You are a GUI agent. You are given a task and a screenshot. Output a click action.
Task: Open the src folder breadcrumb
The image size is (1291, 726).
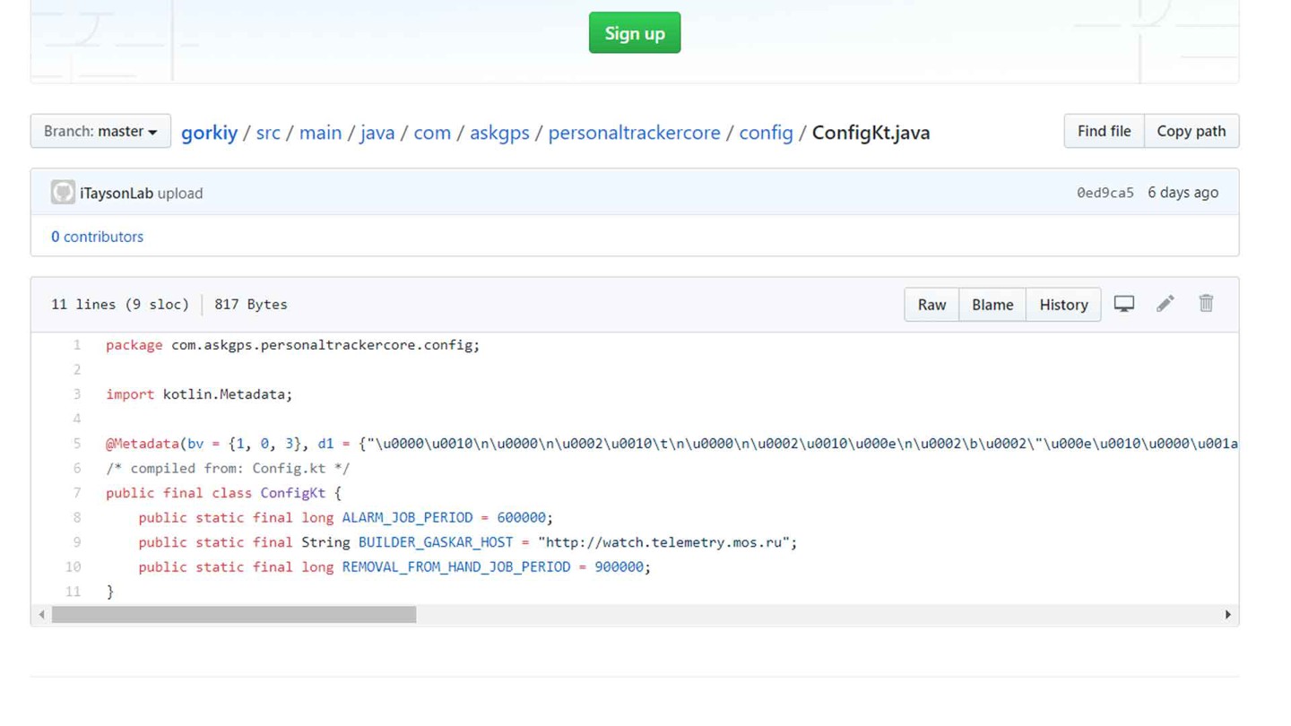click(268, 133)
